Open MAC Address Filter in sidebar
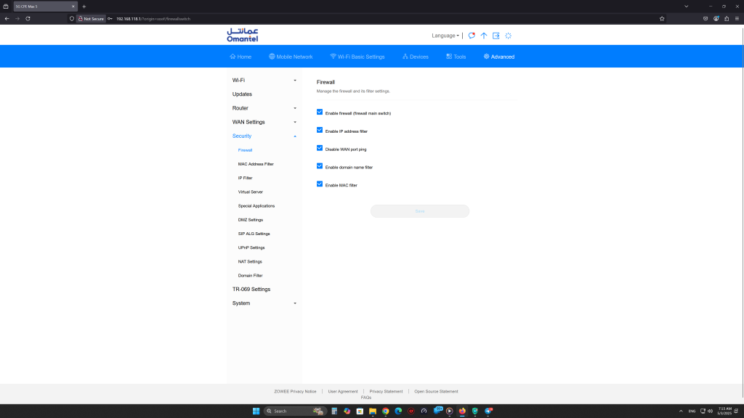The width and height of the screenshot is (744, 418). tap(256, 164)
